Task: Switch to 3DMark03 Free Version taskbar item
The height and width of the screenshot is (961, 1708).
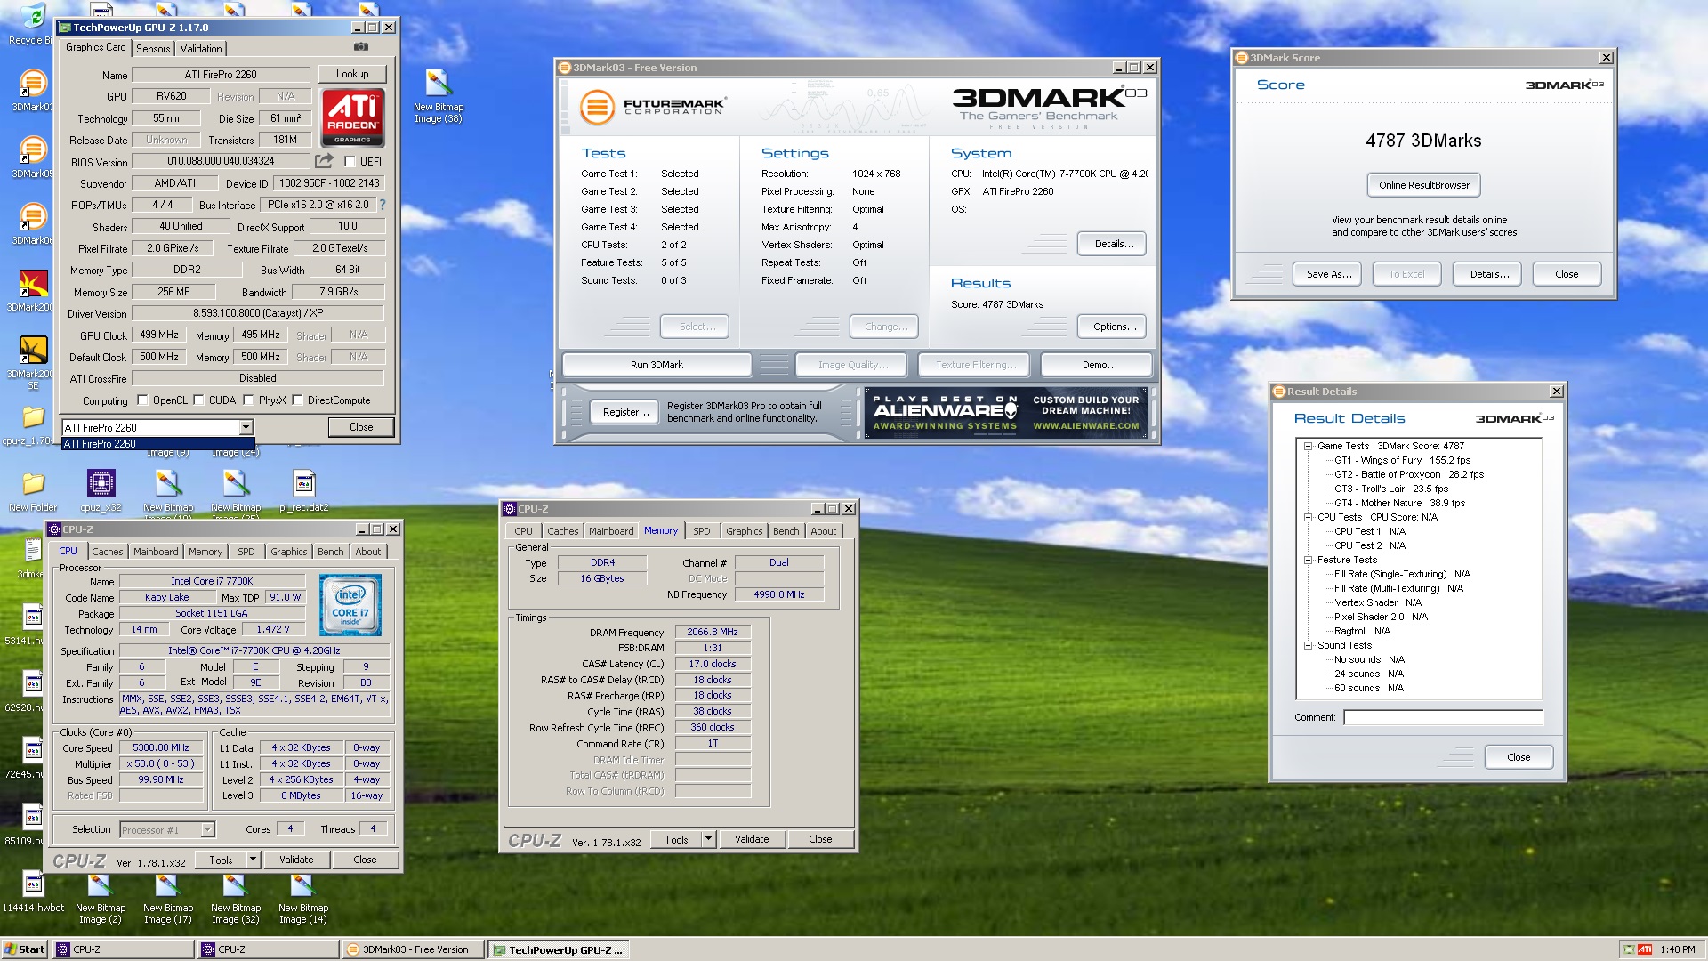Action: [413, 949]
